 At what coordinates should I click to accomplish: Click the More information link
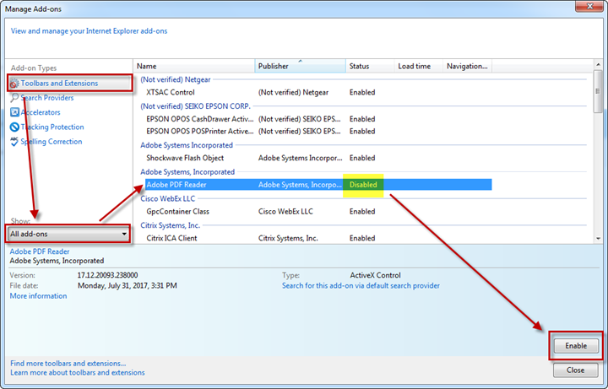coord(38,296)
